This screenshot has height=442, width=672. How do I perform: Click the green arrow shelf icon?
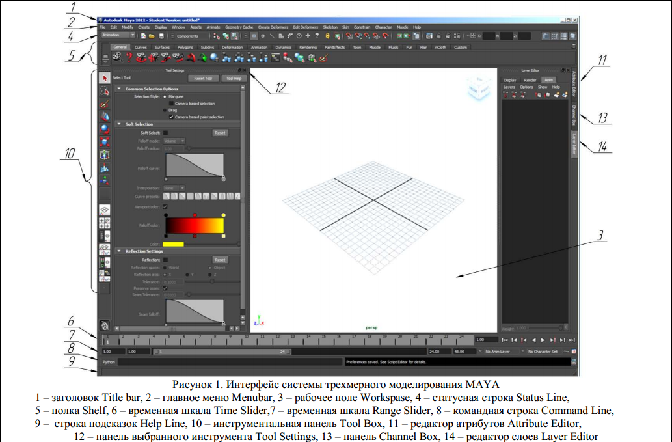[202, 57]
